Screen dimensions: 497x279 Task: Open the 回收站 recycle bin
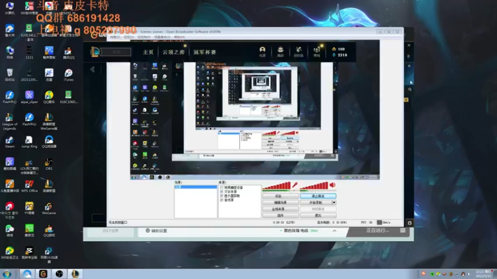click(9, 75)
